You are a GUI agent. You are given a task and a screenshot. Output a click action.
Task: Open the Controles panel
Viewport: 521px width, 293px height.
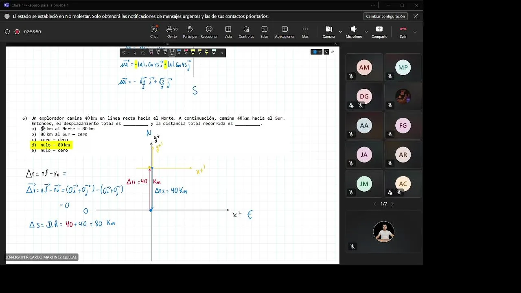pos(246,32)
